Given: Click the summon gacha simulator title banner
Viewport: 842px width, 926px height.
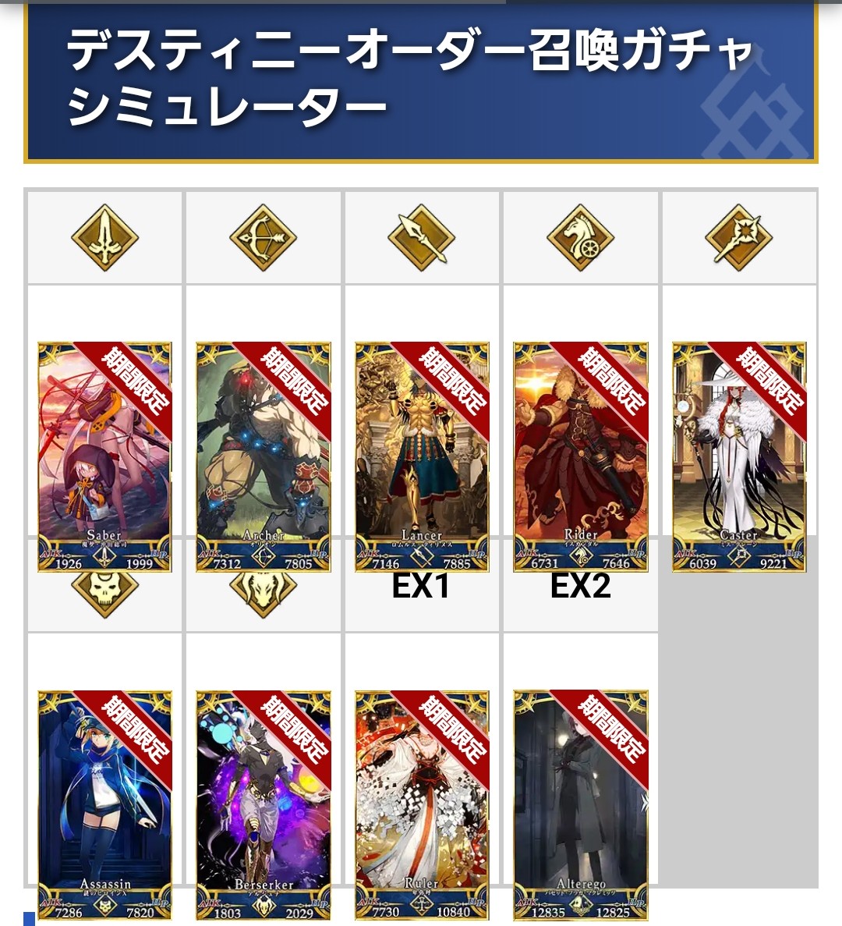Looking at the screenshot, I should (421, 81).
